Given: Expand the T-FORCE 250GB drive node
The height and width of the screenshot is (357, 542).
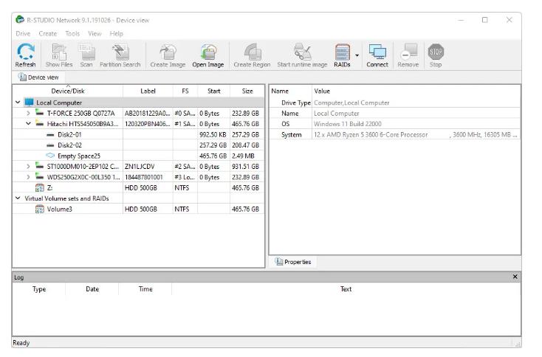Looking at the screenshot, I should tap(28, 114).
